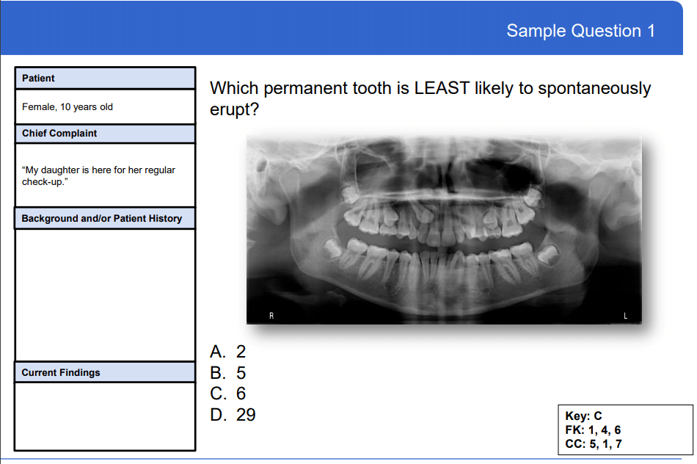Select the Current Findings header
The width and height of the screenshot is (697, 464).
(x=105, y=373)
